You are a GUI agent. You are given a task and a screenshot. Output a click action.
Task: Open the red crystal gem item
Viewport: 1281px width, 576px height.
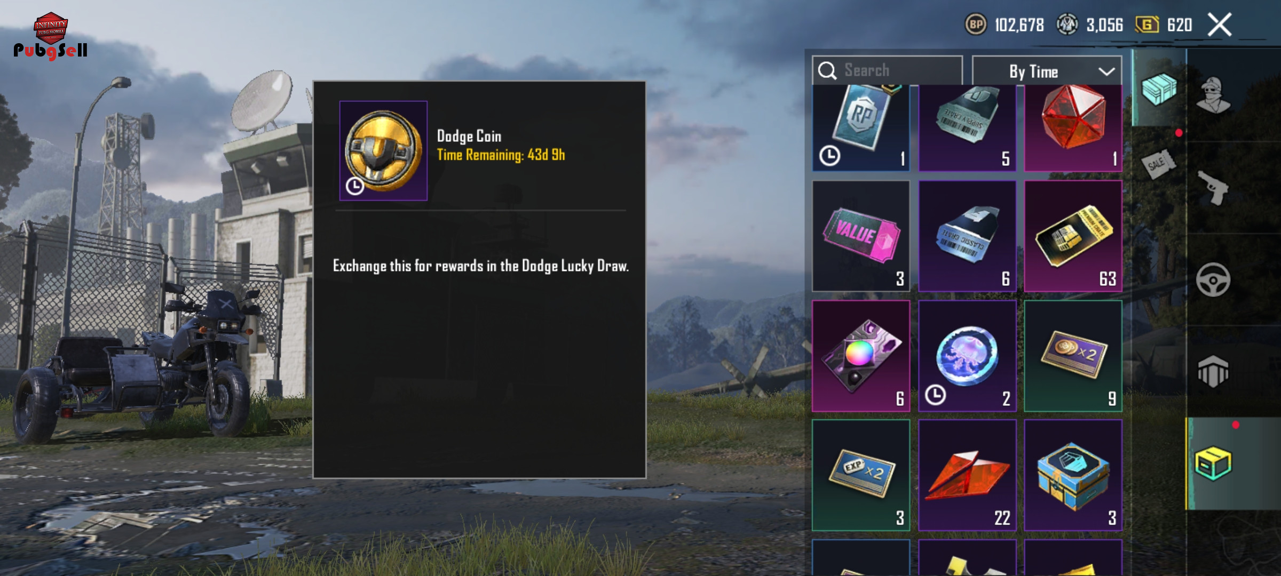pos(1073,128)
